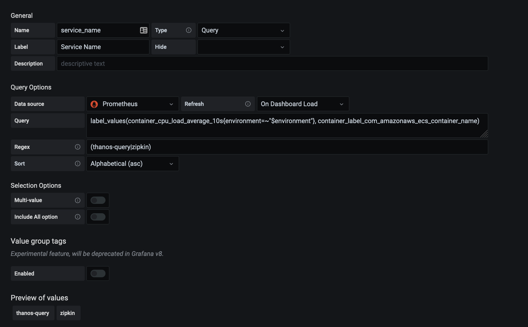Image resolution: width=528 pixels, height=327 pixels.
Task: Open the Type dropdown showing Query
Action: point(243,30)
